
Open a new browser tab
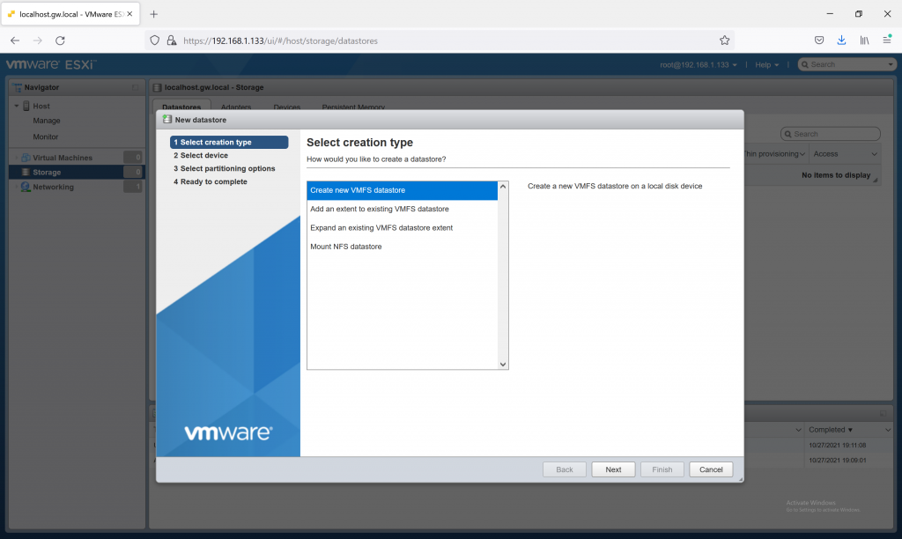point(153,14)
